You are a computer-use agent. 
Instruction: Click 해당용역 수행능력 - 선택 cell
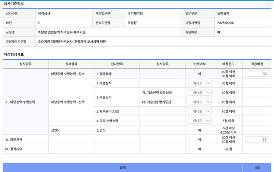(x=71, y=102)
